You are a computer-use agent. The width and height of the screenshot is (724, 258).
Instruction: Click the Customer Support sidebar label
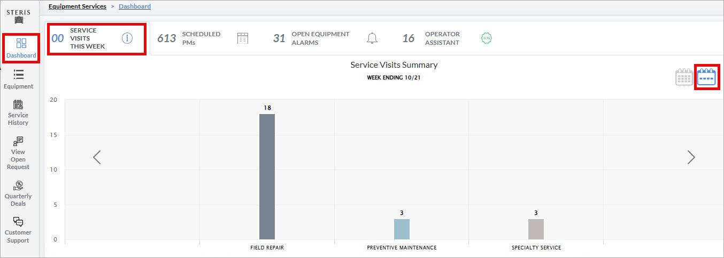(18, 236)
